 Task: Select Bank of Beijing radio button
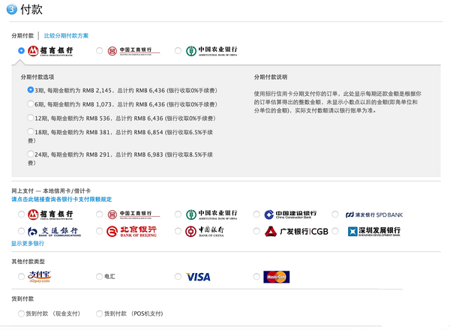(99, 231)
